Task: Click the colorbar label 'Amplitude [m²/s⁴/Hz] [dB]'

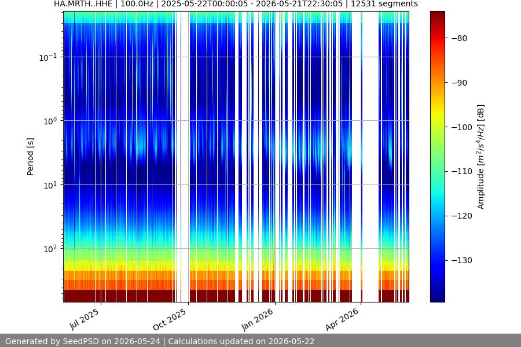Action: coord(481,157)
